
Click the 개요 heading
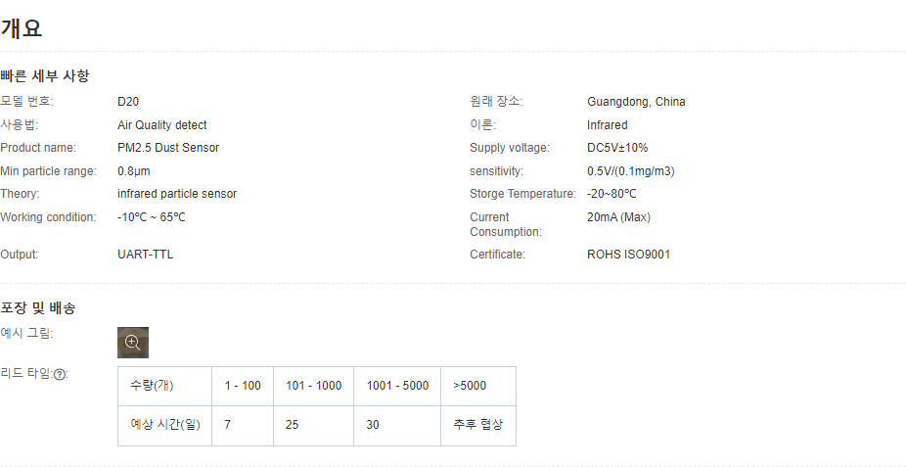click(x=22, y=28)
